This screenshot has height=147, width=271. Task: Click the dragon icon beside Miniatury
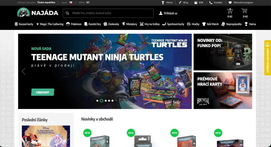(x=123, y=24)
